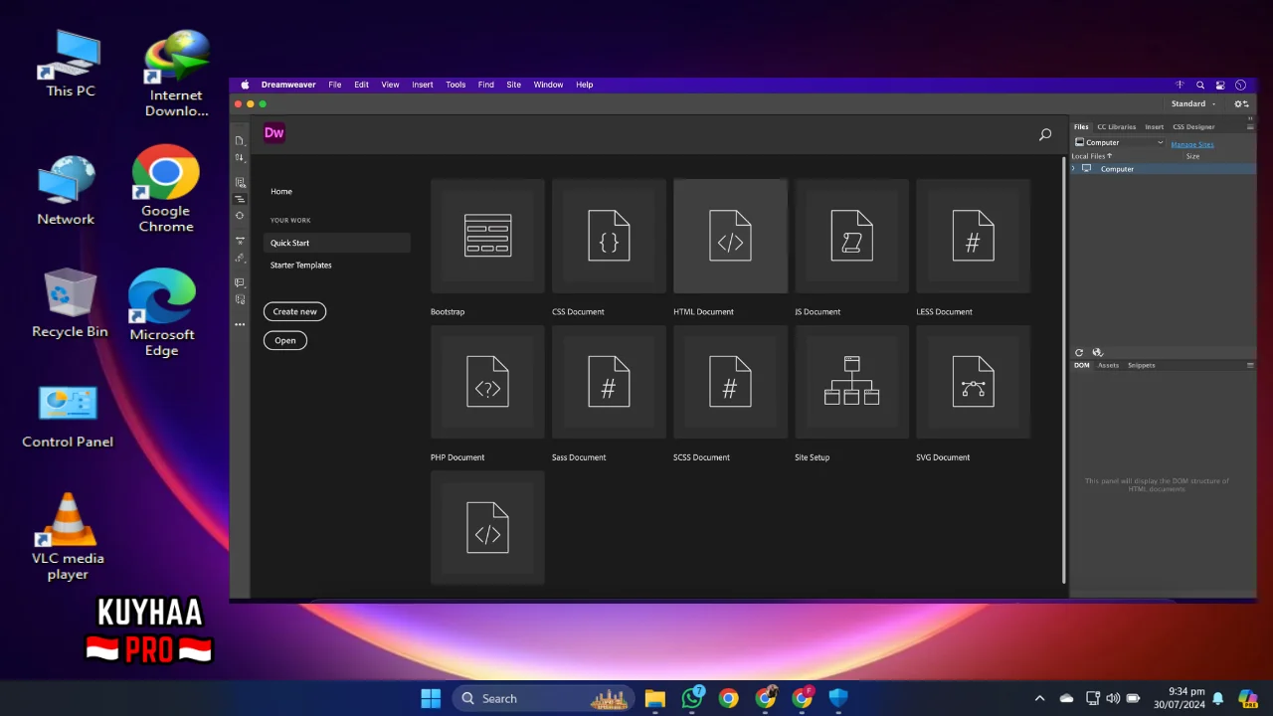
Task: Click the Open button
Action: [x=285, y=340]
